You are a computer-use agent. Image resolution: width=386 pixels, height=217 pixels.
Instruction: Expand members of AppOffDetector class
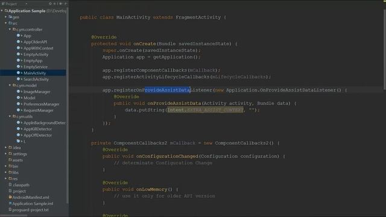click(22, 135)
